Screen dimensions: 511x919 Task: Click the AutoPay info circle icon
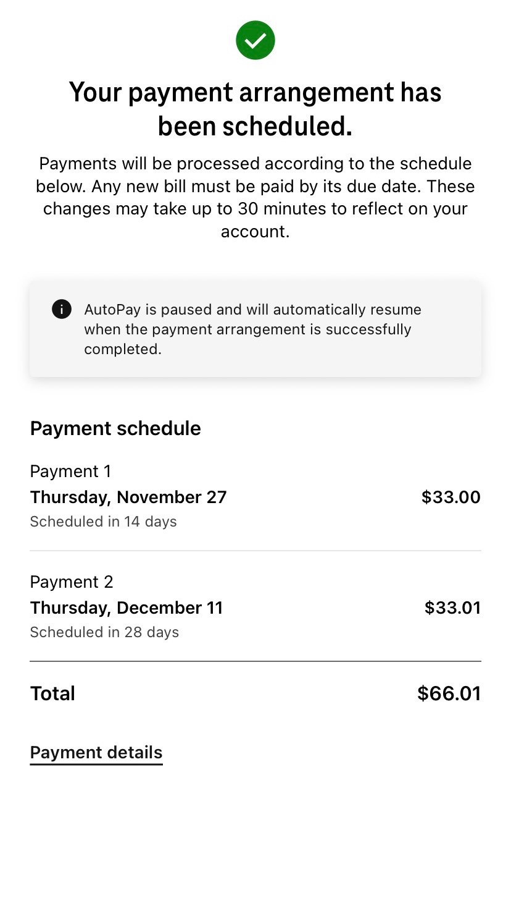(62, 309)
